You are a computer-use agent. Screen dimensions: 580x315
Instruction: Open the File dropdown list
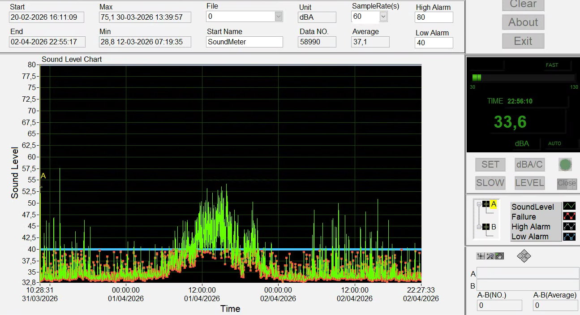click(x=279, y=17)
